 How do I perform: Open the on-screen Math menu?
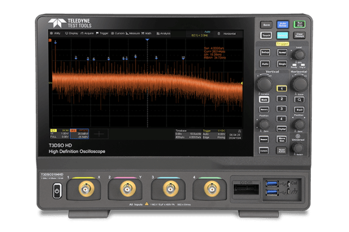point(146,33)
